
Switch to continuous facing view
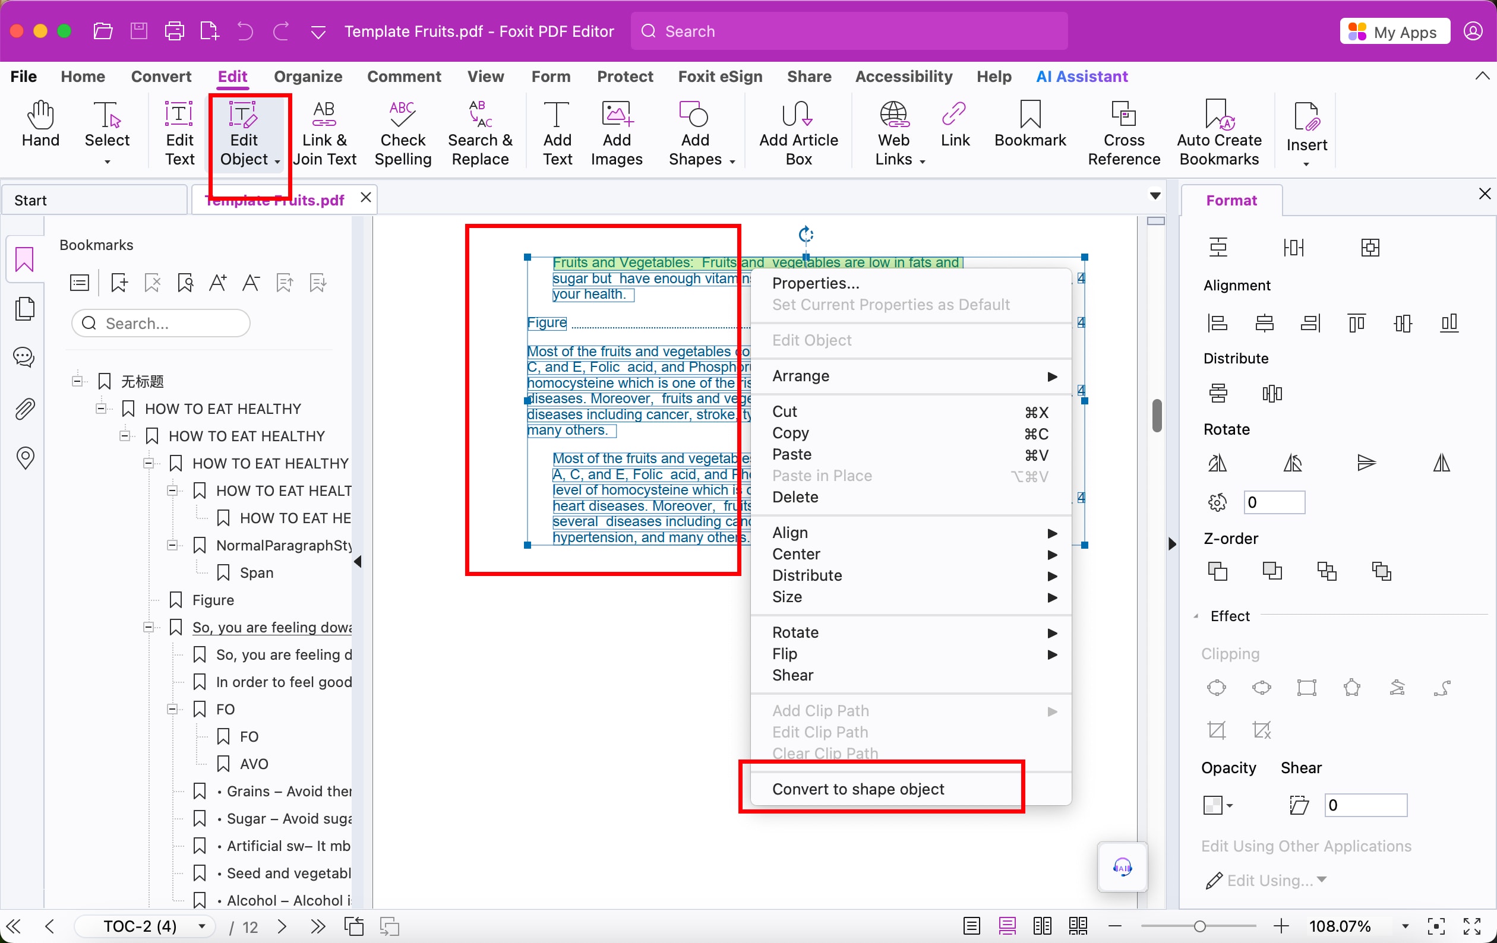pyautogui.click(x=1078, y=926)
